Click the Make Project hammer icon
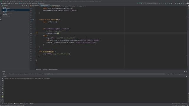Image resolution: width=189 pixels, height=106 pixels. pos(138,3)
